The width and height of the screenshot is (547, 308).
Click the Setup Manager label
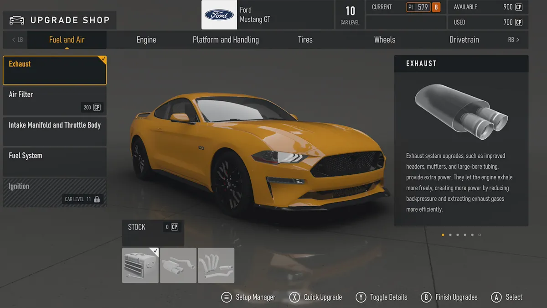point(255,298)
